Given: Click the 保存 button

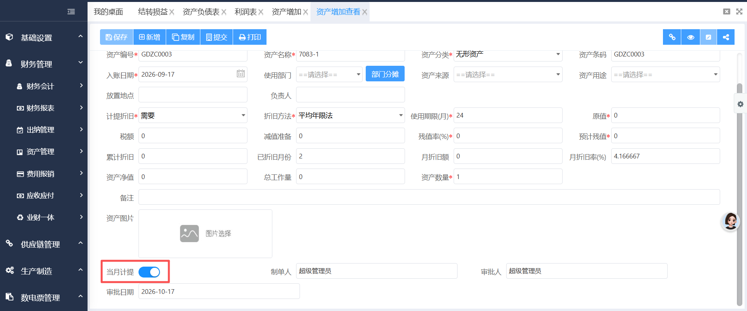Looking at the screenshot, I should (116, 37).
